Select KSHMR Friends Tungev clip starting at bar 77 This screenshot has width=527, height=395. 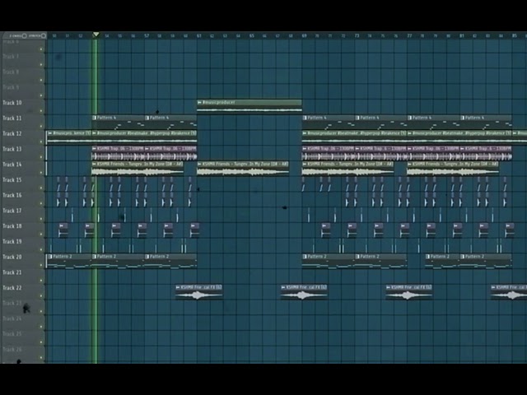coord(453,168)
